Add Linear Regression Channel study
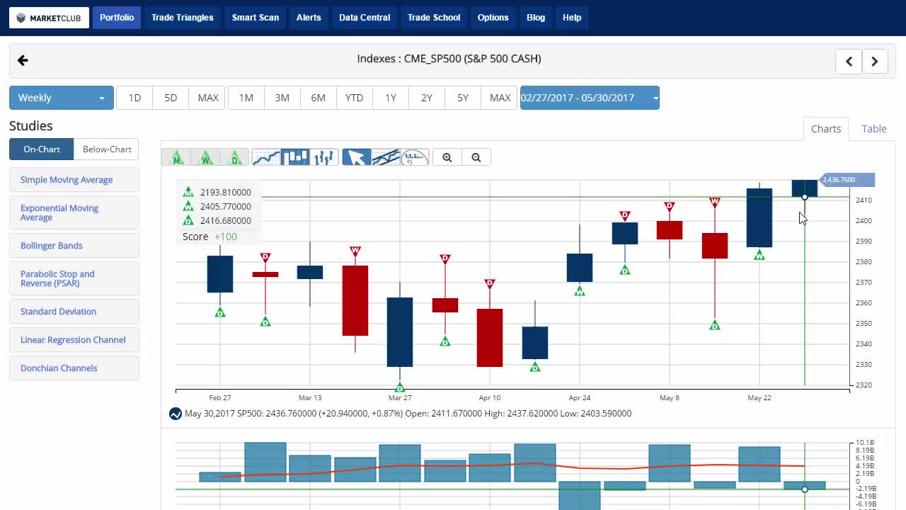 (x=74, y=340)
